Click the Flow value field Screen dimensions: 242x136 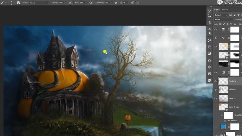pos(82,3)
